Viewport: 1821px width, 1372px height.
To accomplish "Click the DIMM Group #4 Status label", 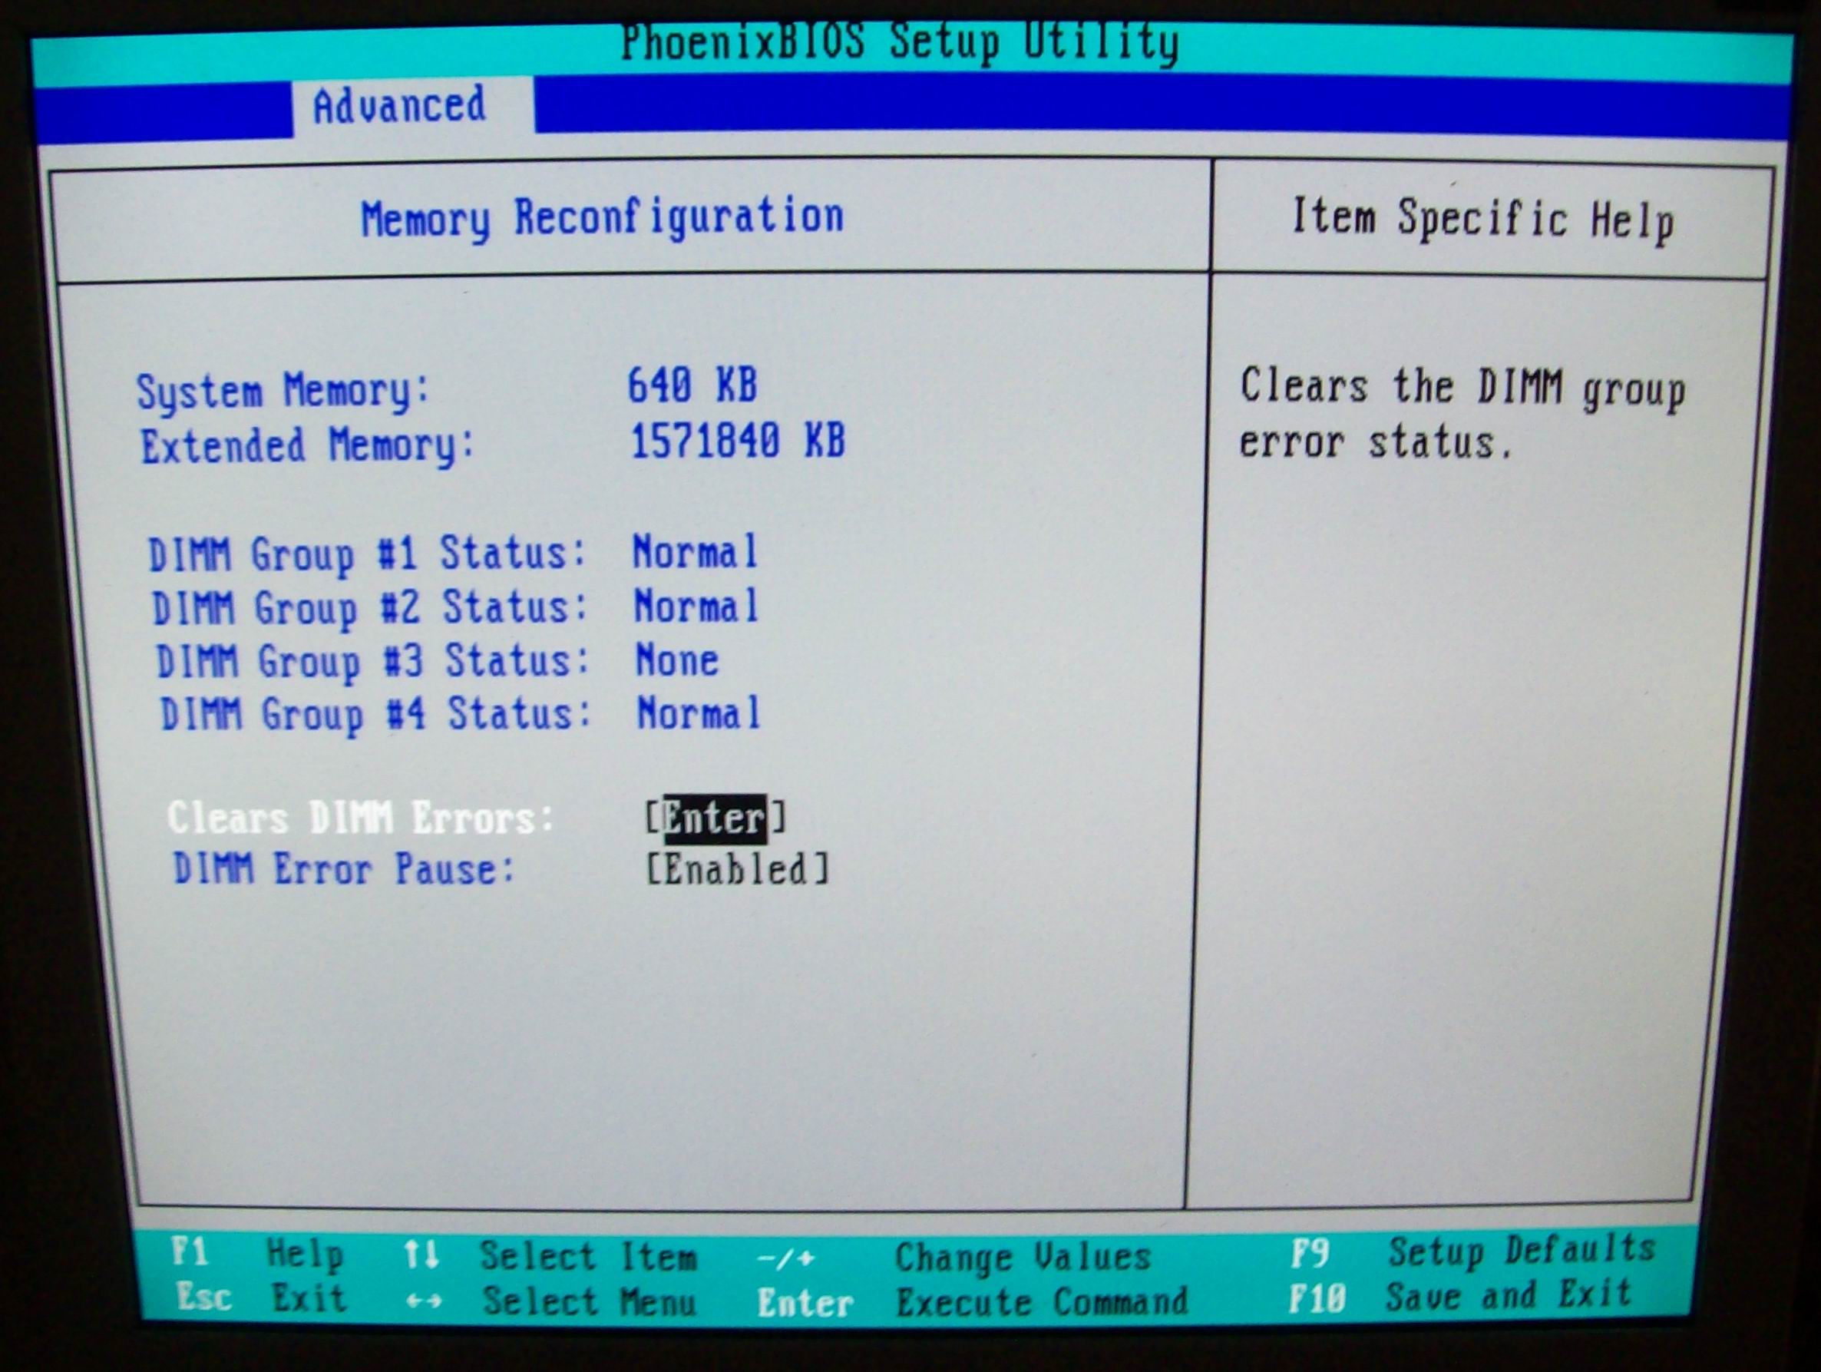I will (x=376, y=714).
